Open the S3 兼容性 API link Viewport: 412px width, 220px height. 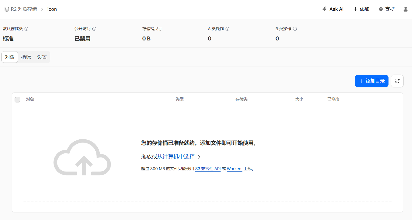(208, 169)
